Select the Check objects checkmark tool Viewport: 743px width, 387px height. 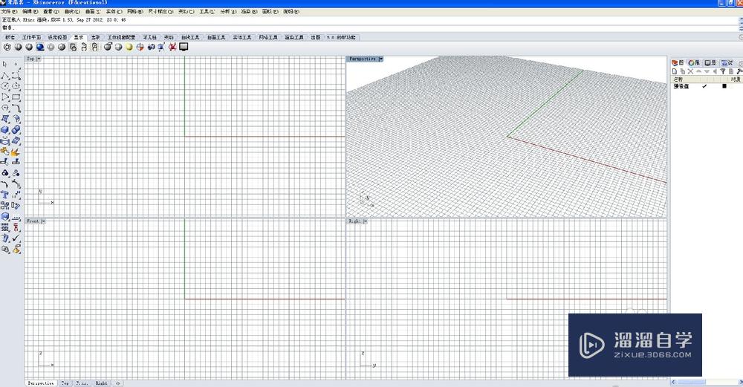16,238
